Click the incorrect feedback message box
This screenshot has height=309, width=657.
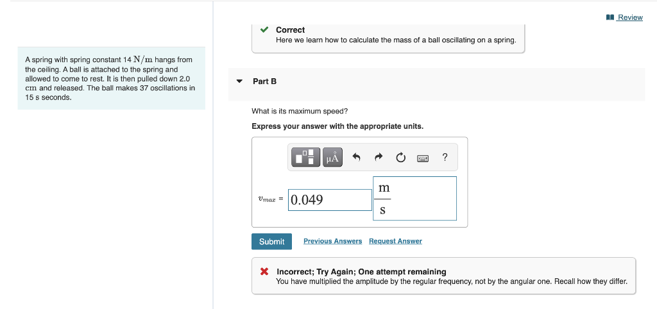[x=444, y=276]
